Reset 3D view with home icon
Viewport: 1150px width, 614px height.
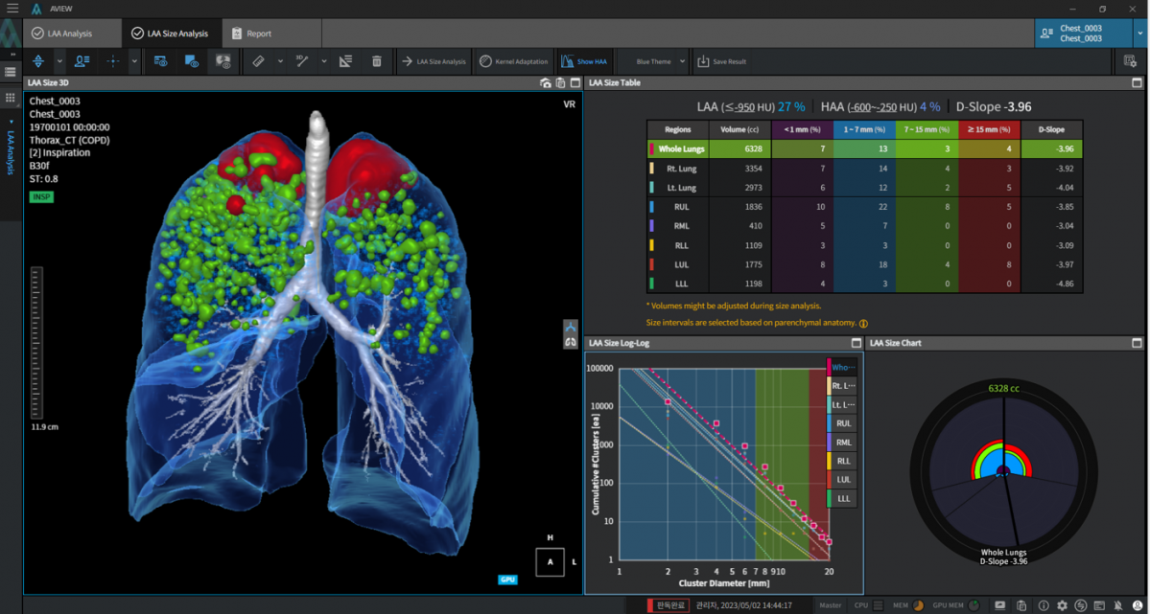coord(545,83)
